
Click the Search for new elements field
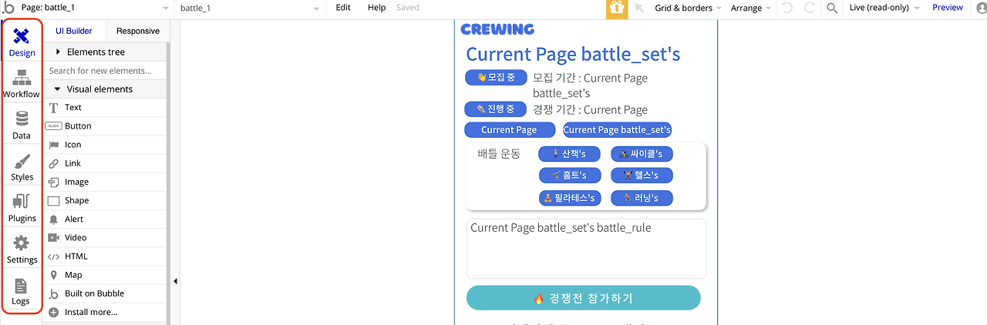click(x=105, y=71)
